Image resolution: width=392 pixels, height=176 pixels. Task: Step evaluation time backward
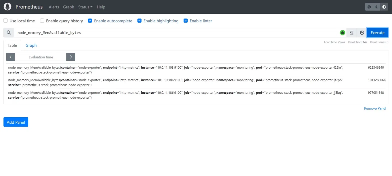point(10,57)
